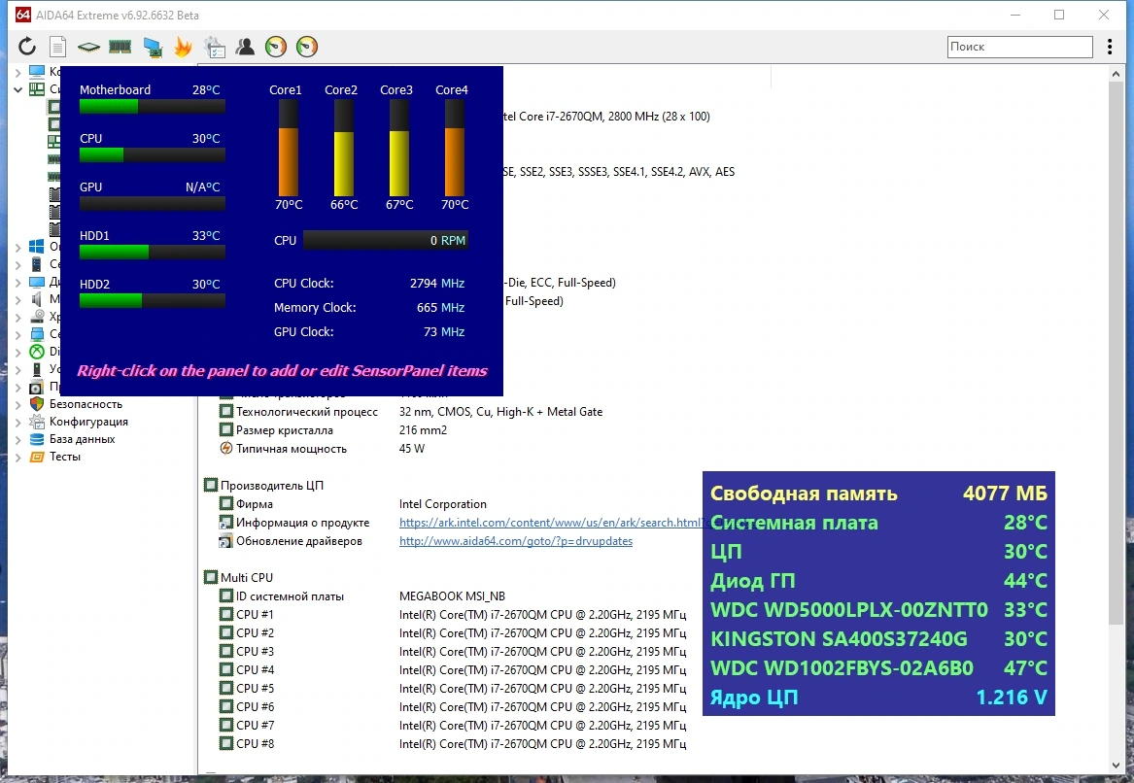Screen dimensions: 1134x783
Task: Expand the Windows logo tree node
Action: coord(18,247)
